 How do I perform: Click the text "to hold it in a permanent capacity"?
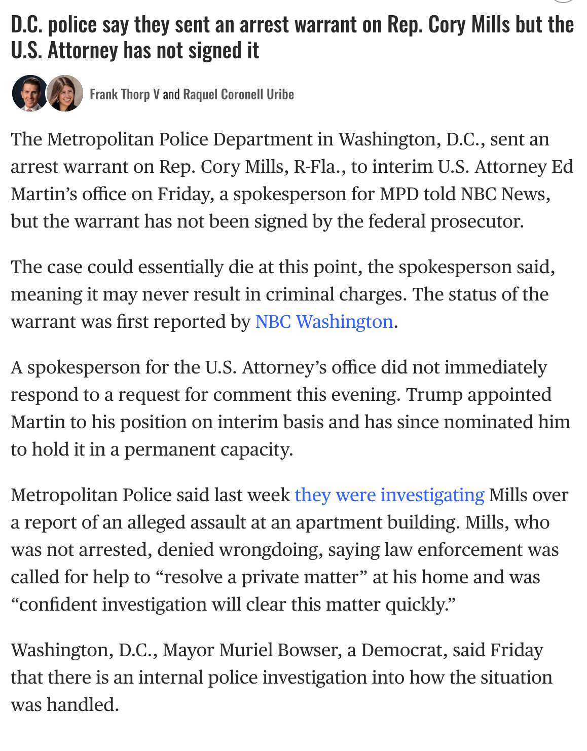152,449
